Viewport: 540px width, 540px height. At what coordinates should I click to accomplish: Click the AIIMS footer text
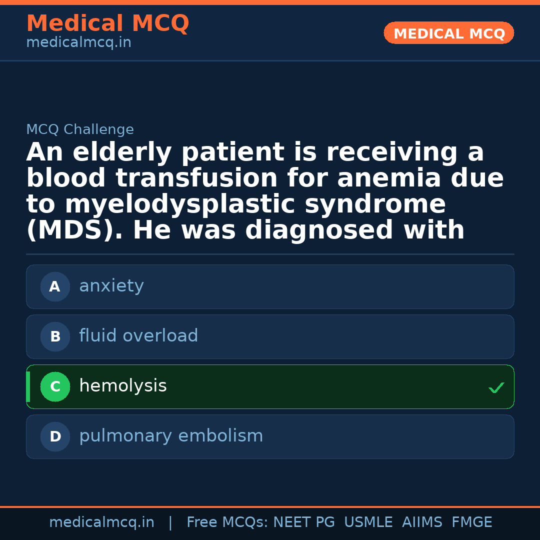pyautogui.click(x=422, y=522)
